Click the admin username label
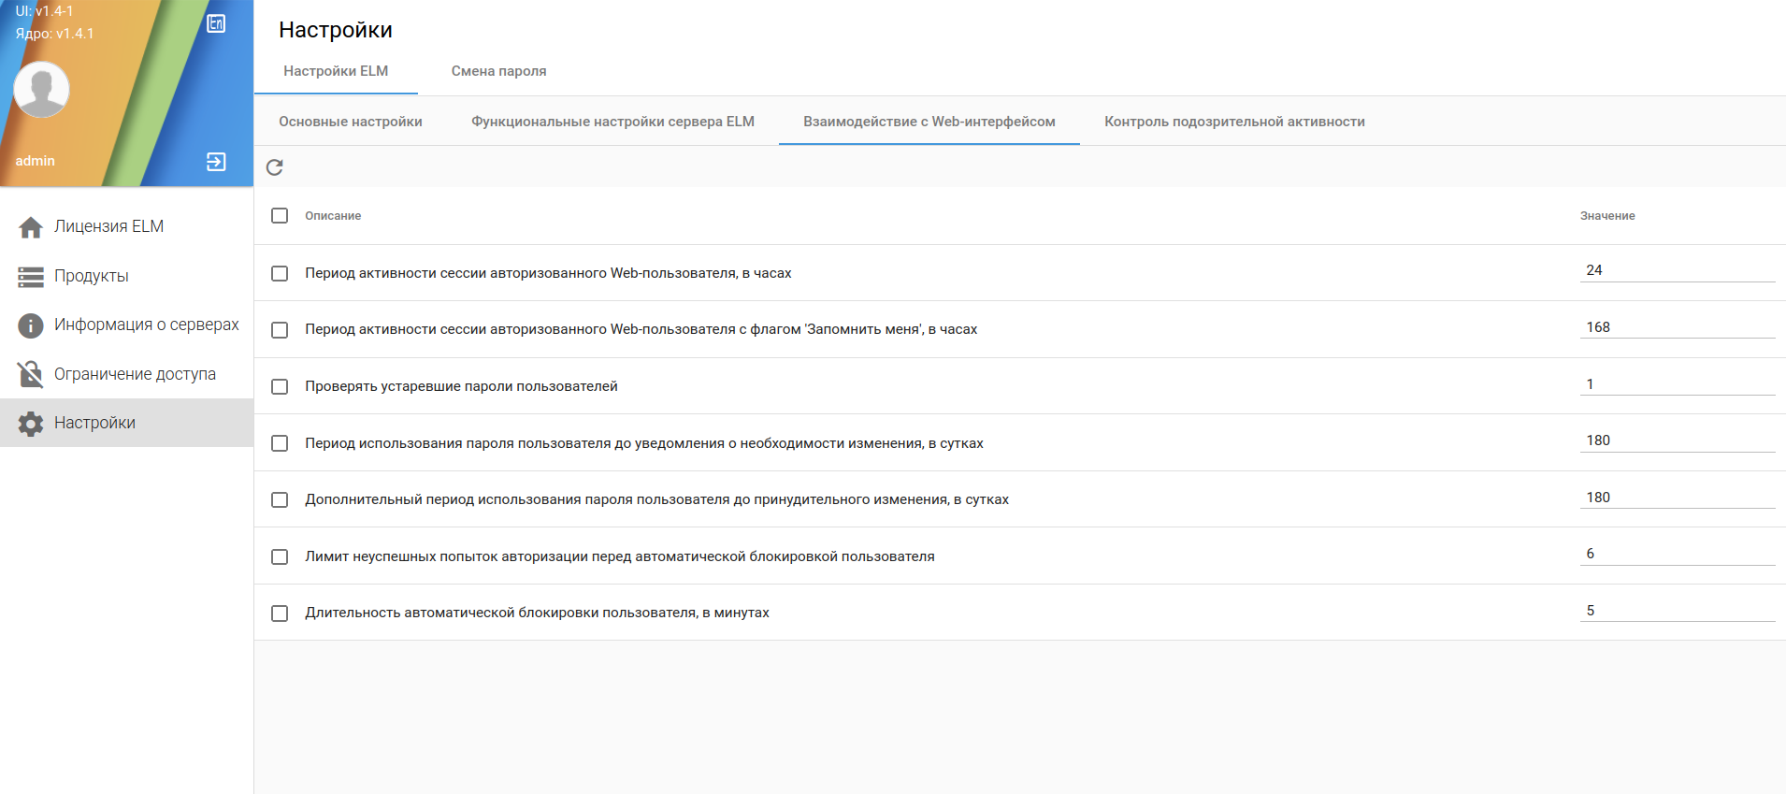The image size is (1786, 794). pyautogui.click(x=36, y=161)
